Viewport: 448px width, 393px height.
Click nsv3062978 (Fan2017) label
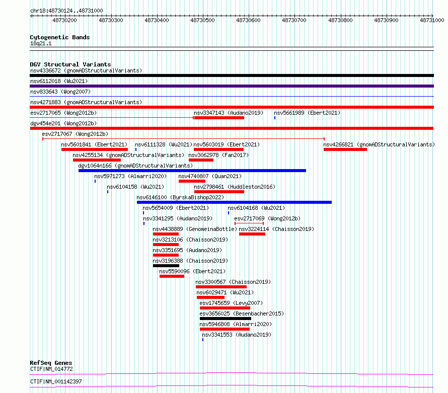tap(218, 155)
